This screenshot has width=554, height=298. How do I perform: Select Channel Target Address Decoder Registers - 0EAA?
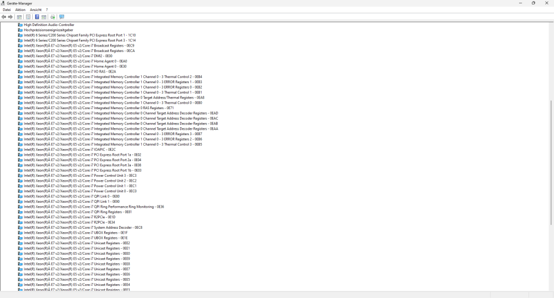click(x=121, y=129)
